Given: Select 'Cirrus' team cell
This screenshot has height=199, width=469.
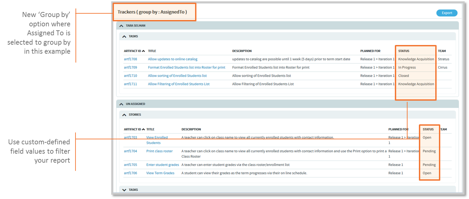Looking at the screenshot, I should [x=442, y=67].
